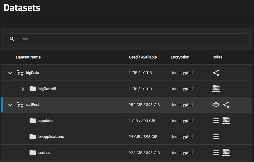Click the SMB share icon for bigDataAll
Image resolution: width=254 pixels, height=162 pixels.
[216, 89]
